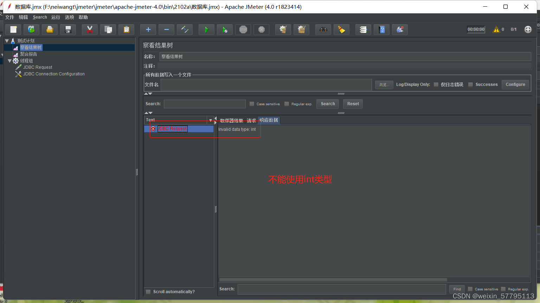Click the Stop test icon
This screenshot has width=540, height=303.
pos(243,29)
